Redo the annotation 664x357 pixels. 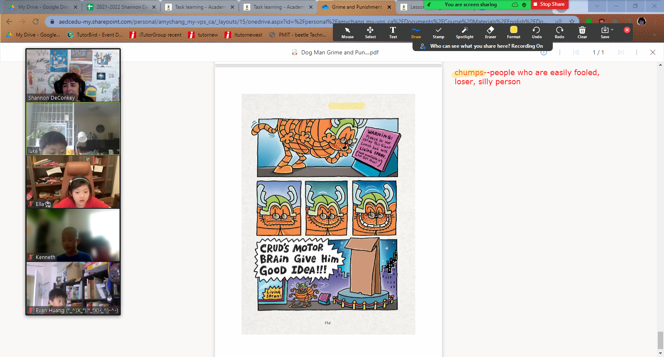pos(559,32)
